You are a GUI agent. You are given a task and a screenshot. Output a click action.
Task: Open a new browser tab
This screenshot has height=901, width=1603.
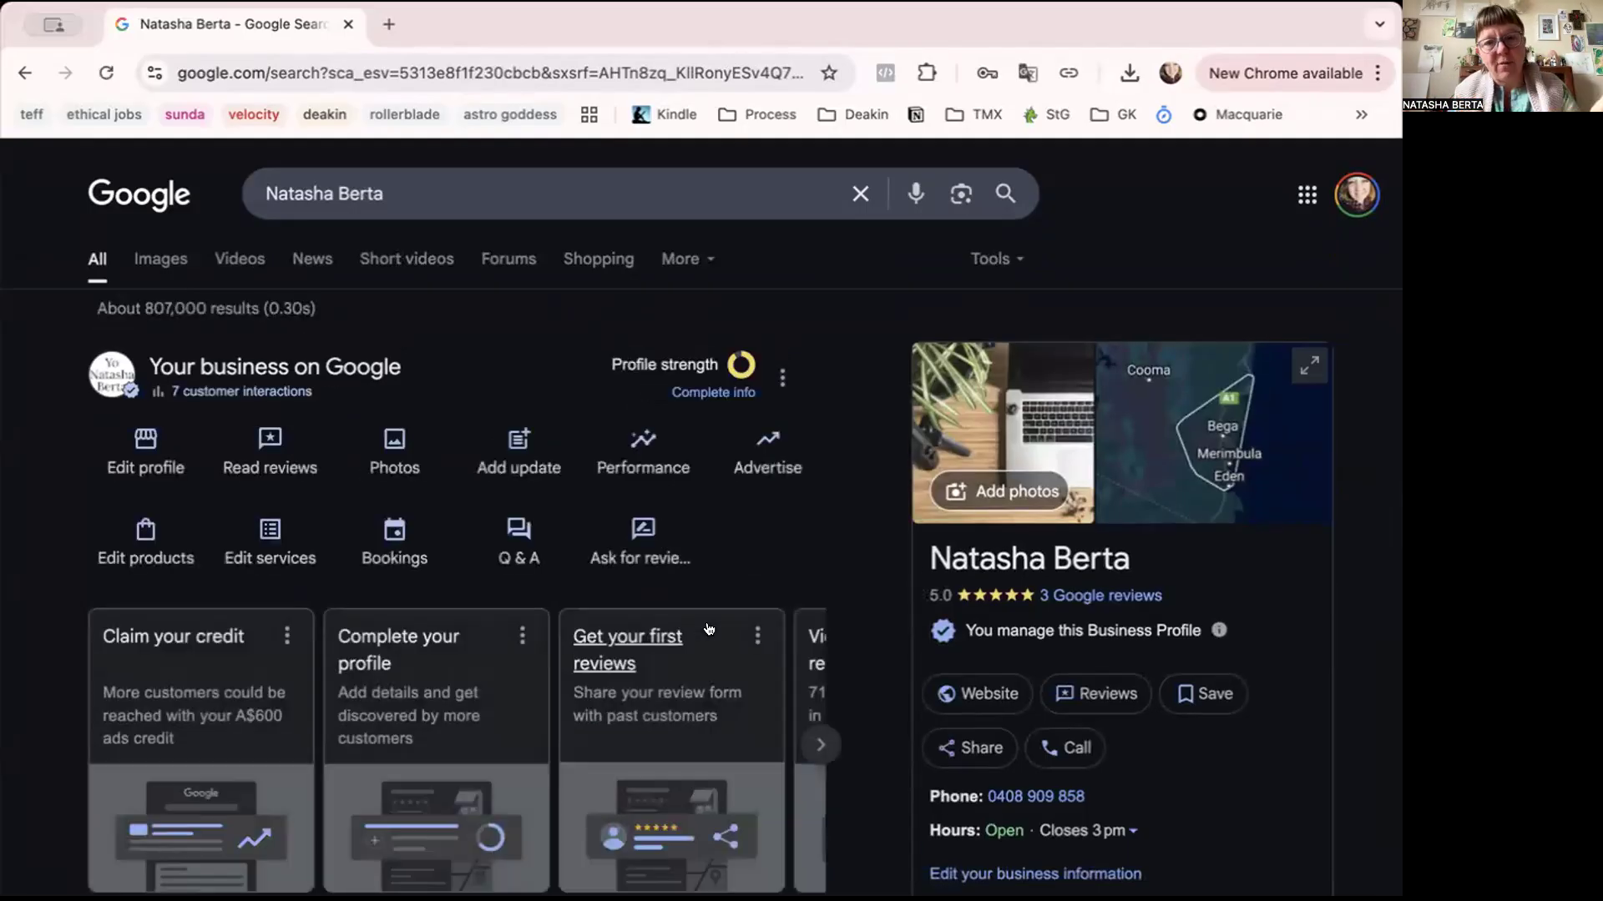point(389,24)
